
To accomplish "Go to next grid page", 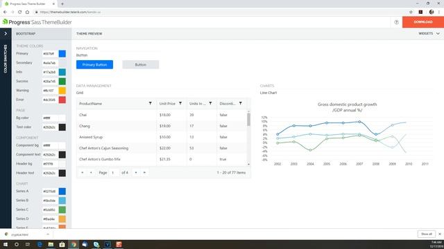I will [136, 172].
